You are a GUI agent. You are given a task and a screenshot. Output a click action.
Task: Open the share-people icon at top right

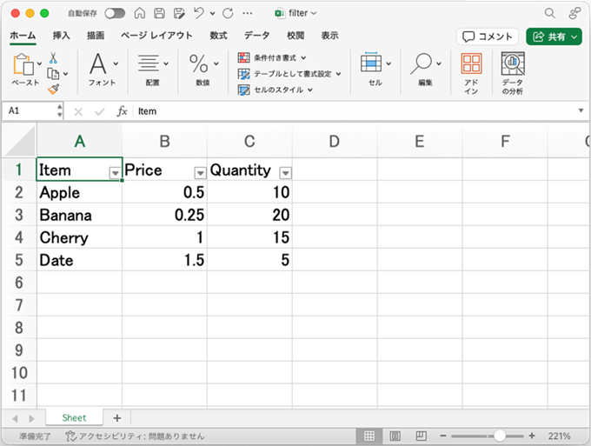point(574,13)
